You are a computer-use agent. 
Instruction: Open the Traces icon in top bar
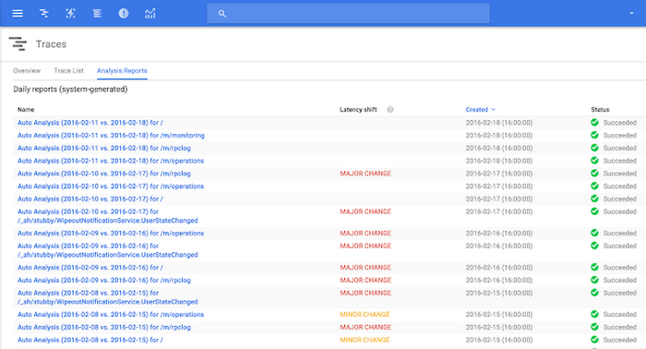pyautogui.click(x=43, y=13)
